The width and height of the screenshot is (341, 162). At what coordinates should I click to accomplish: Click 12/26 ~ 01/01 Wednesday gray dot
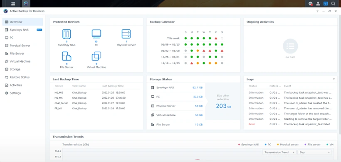click(204, 57)
